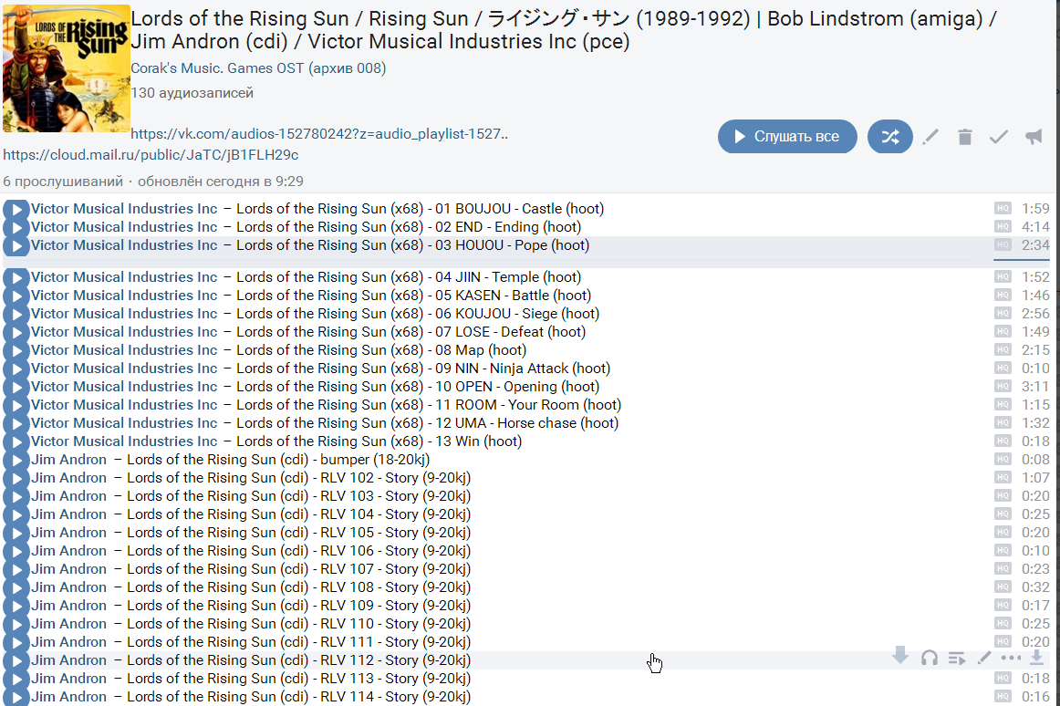Select title 'RLV 110 - Story (9-20kj)'
Image resolution: width=1060 pixels, height=706 pixels.
[396, 624]
